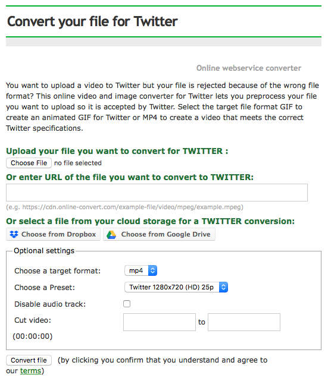The image size is (328, 381).
Task: Enable the Disable audio track checkbox
Action: (127, 304)
